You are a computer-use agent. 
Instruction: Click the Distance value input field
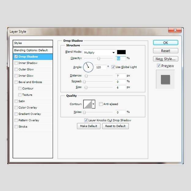[121, 76]
